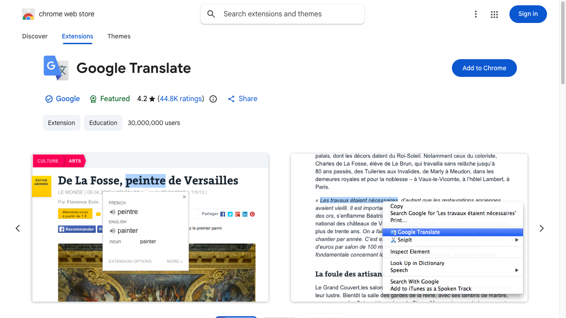Select the Extensions tab
Viewport: 566px width, 318px height.
tap(77, 36)
